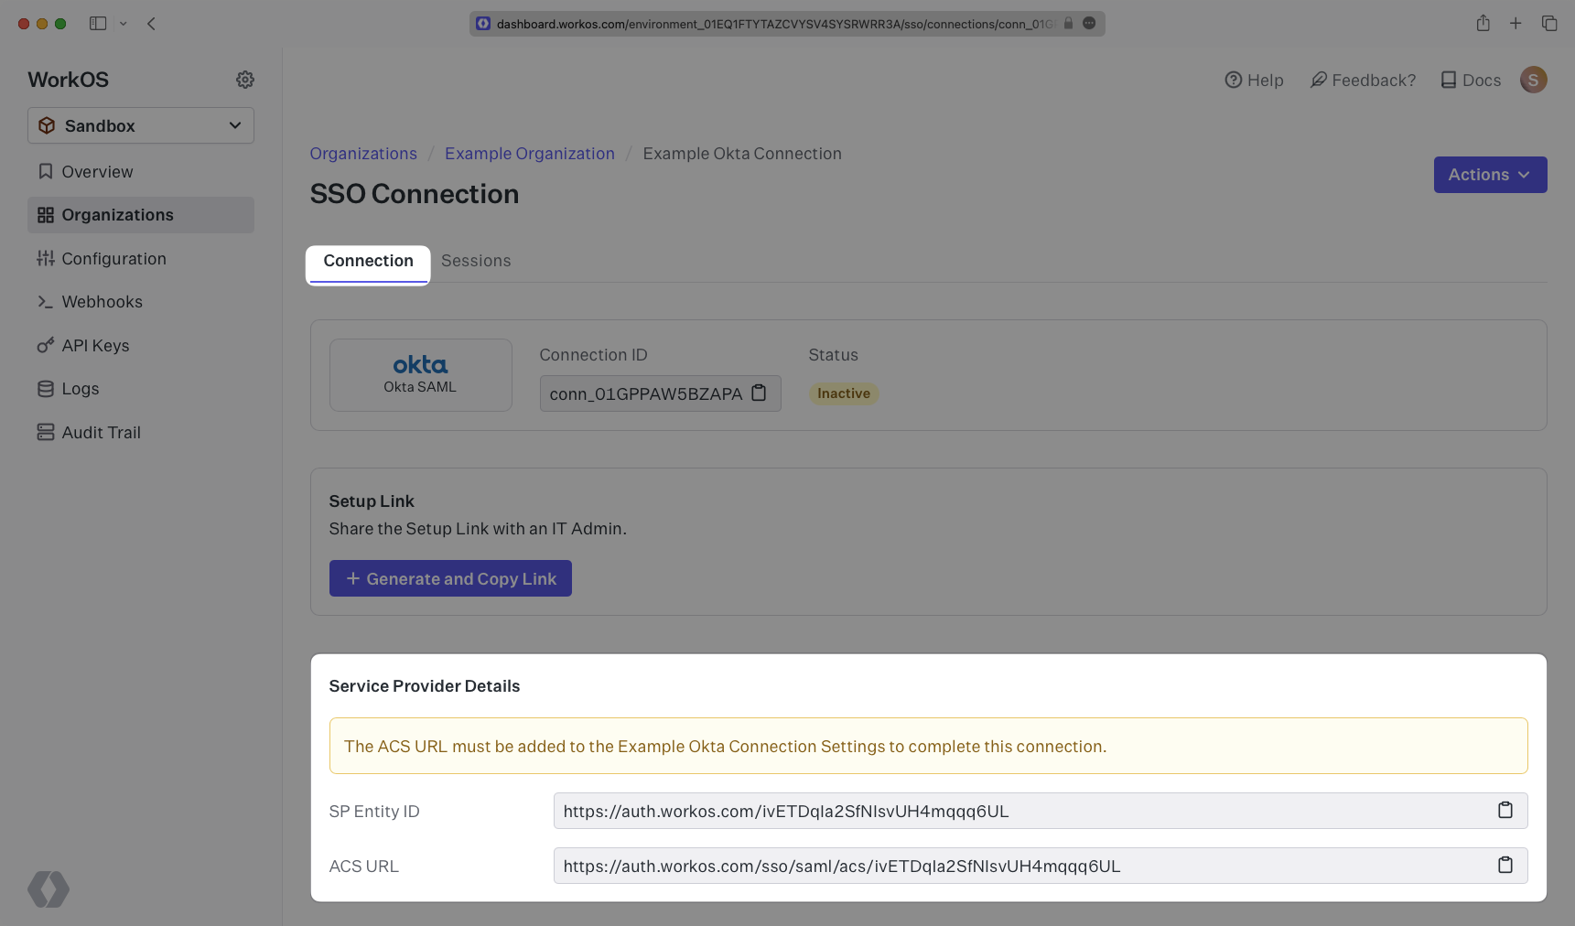Select the Connection tab
This screenshot has height=926, width=1575.
tap(368, 262)
